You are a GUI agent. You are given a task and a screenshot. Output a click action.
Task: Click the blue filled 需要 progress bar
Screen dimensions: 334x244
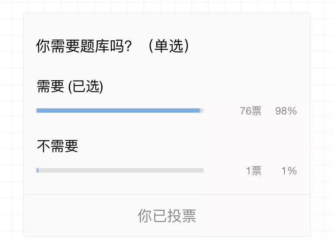(118, 111)
